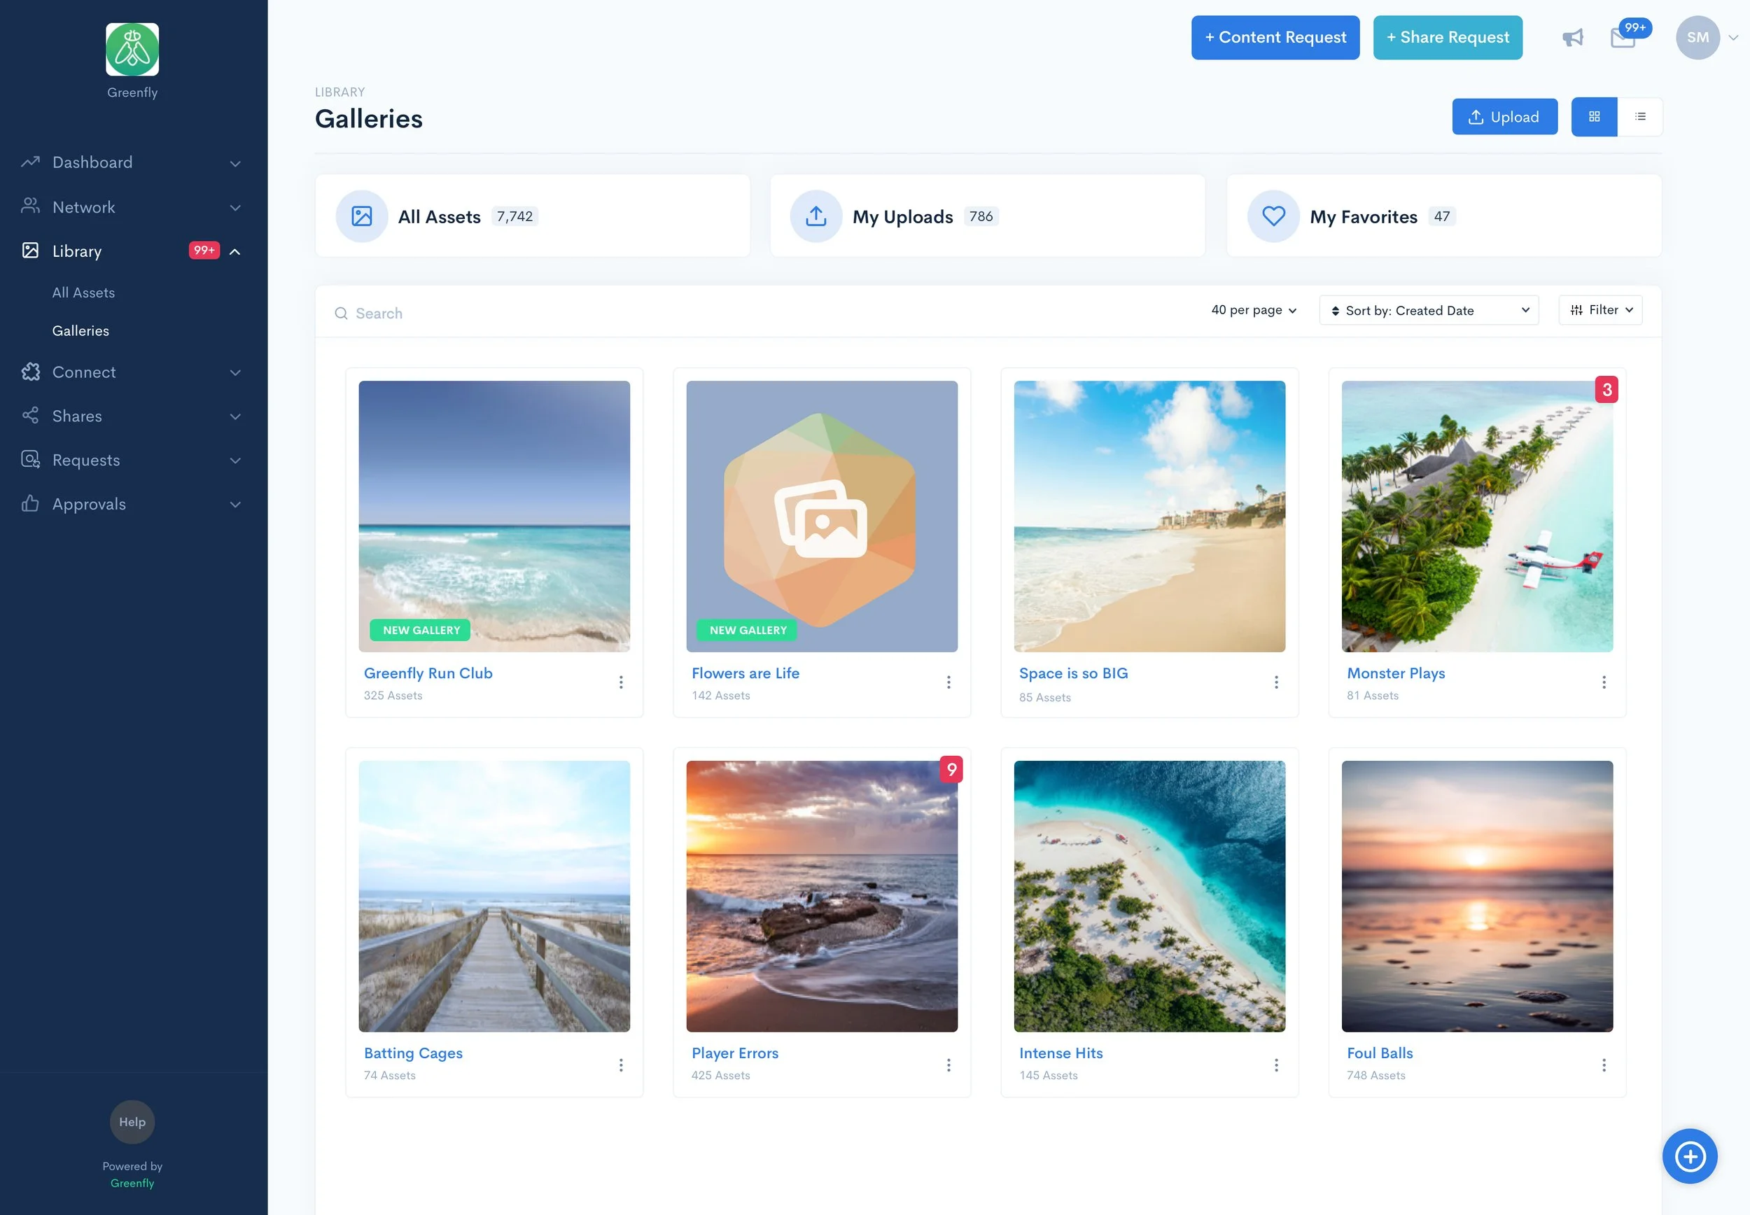The height and width of the screenshot is (1215, 1750).
Task: Click the megaphone announcements icon
Action: [1572, 38]
